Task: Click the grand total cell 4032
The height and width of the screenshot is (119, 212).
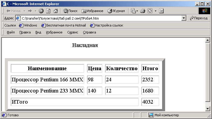Action: click(150, 102)
